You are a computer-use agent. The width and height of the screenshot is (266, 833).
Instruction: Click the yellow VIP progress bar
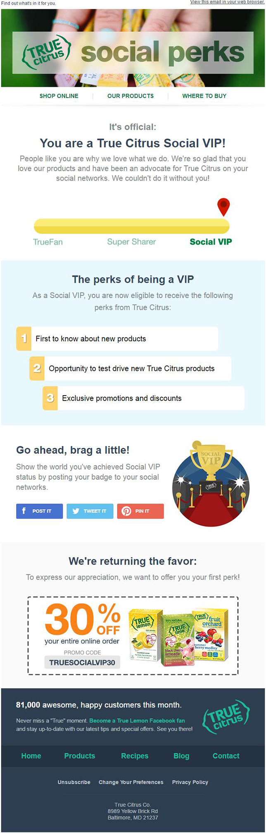point(131,226)
